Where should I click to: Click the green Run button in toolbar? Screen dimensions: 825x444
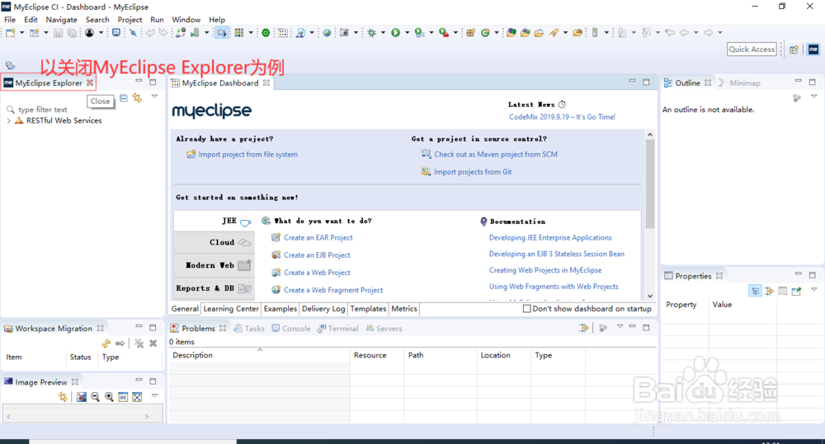click(x=395, y=33)
